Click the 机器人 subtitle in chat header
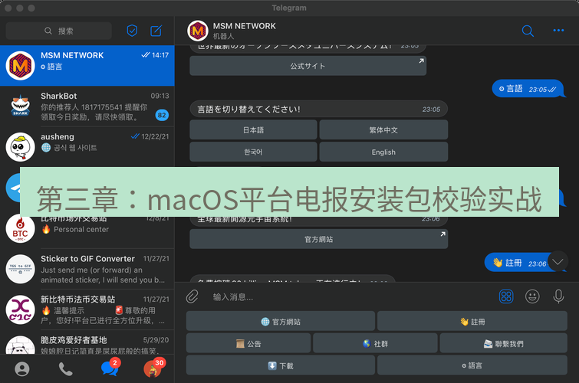 (x=223, y=36)
